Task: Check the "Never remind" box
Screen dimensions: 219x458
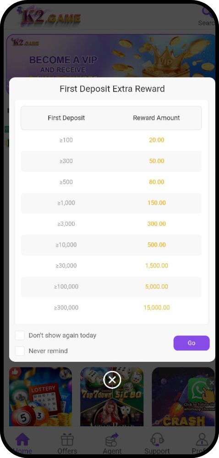Action: pos(20,351)
